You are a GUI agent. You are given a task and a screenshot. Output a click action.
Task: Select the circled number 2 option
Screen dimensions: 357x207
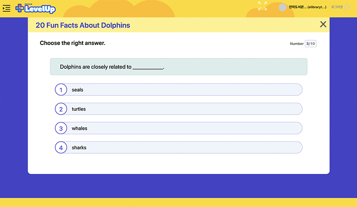pyautogui.click(x=61, y=109)
